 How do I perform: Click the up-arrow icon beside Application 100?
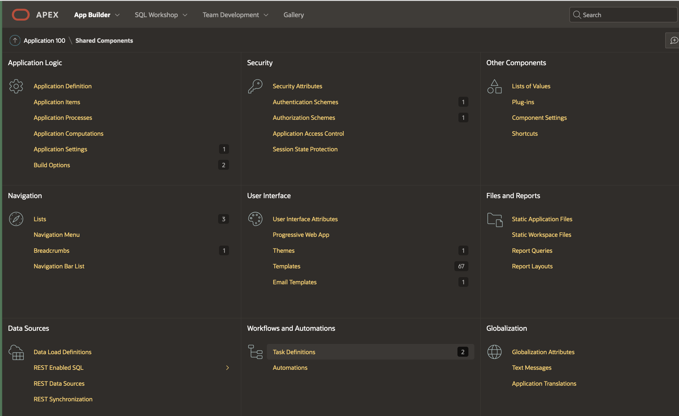[x=15, y=41]
